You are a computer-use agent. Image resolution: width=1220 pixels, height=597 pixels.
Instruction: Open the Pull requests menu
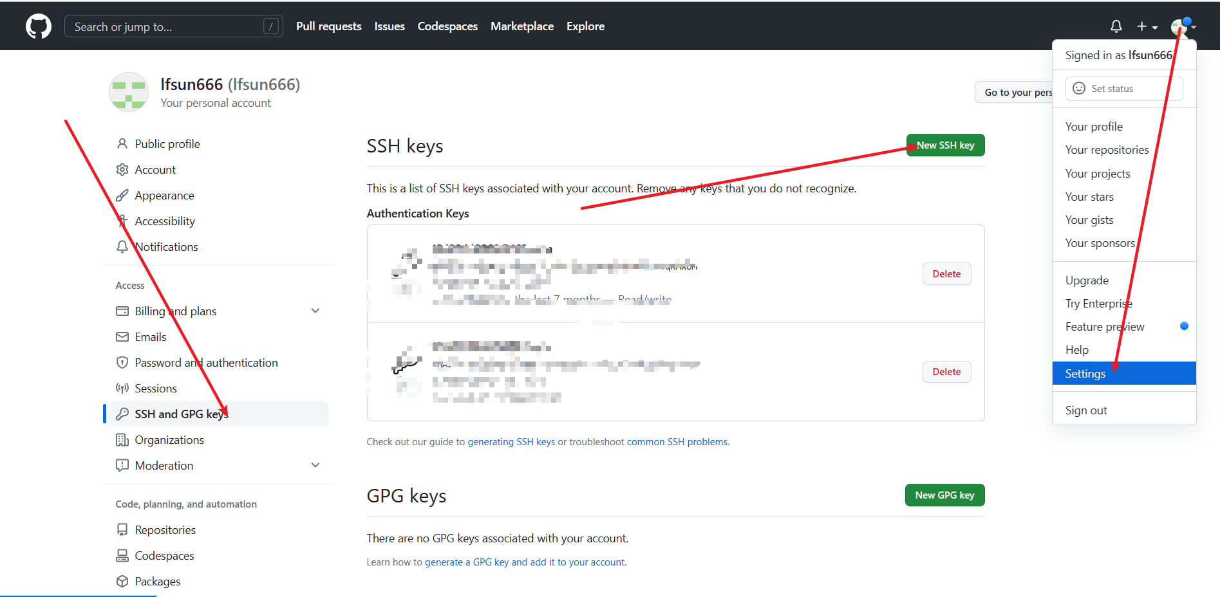point(328,26)
